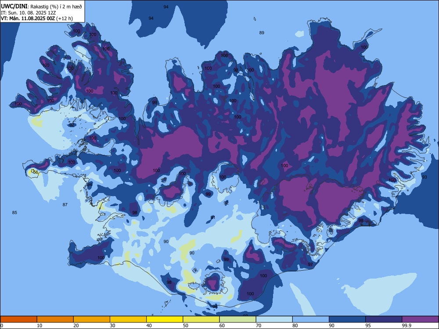Click the legend tick label "70"
Screen dimensions: 439x329
[259, 325]
